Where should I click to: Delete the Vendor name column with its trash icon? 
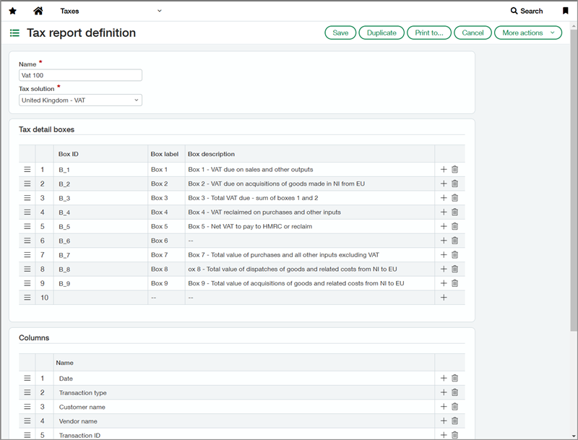[454, 421]
